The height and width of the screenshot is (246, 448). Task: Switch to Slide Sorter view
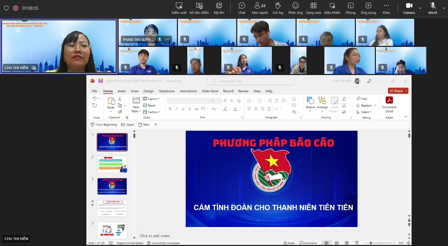pyautogui.click(x=337, y=243)
